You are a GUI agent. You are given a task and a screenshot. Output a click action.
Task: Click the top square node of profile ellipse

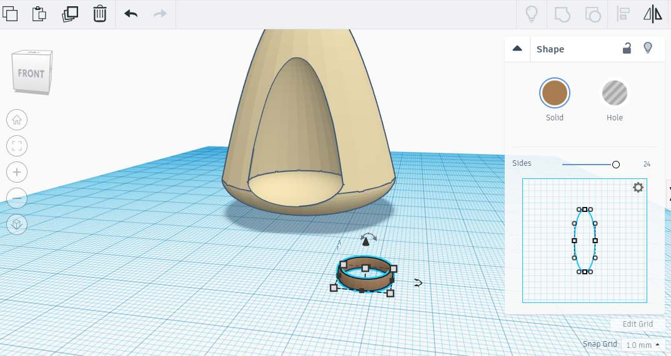tap(585, 209)
